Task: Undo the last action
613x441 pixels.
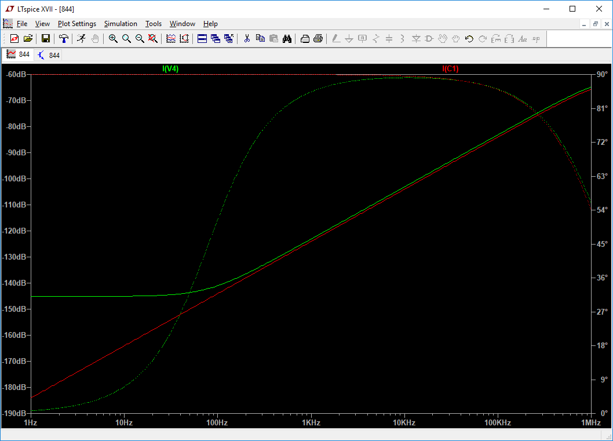Action: pyautogui.click(x=469, y=39)
